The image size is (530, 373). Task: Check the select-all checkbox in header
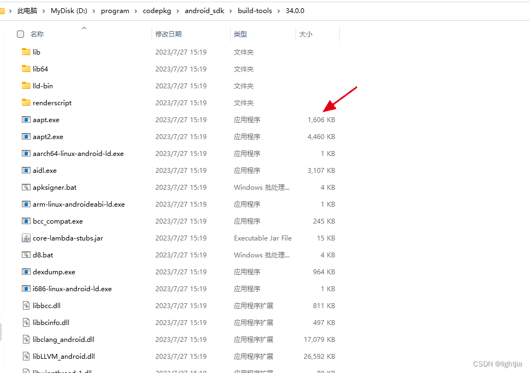tap(20, 33)
